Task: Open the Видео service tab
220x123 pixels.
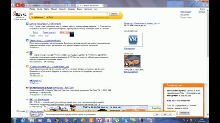Action: coord(80,9)
